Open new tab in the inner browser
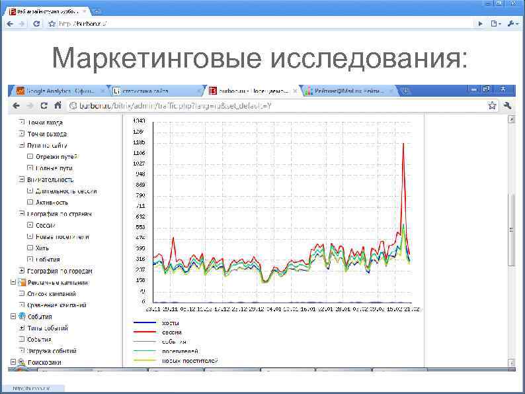The width and height of the screenshot is (525, 394). coord(405,91)
